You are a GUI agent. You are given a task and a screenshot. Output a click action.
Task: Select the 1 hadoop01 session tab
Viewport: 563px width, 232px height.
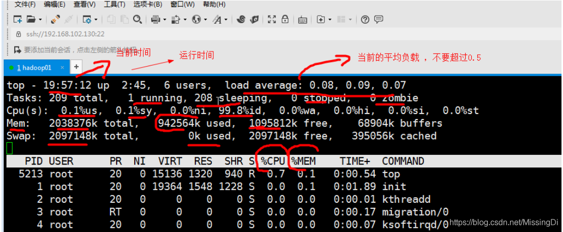tap(36, 68)
